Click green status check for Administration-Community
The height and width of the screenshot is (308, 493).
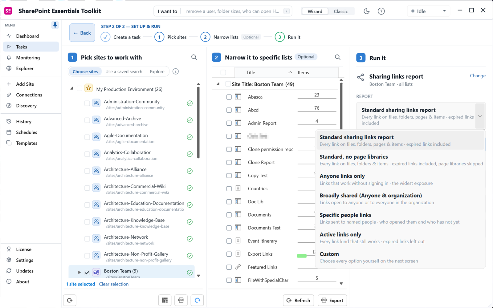click(190, 103)
